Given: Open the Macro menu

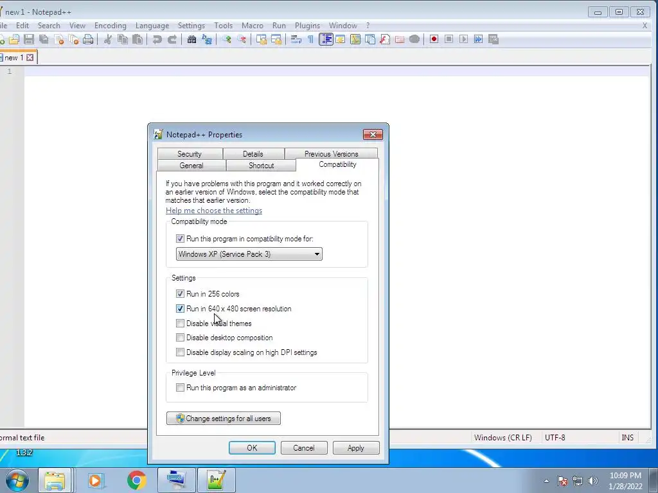Looking at the screenshot, I should (x=252, y=26).
